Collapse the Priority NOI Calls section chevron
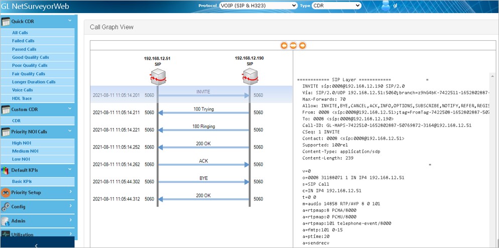499x248 pixels. coord(70,131)
